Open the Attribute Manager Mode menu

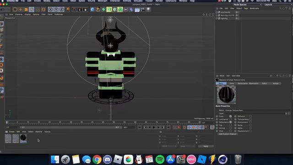point(222,76)
